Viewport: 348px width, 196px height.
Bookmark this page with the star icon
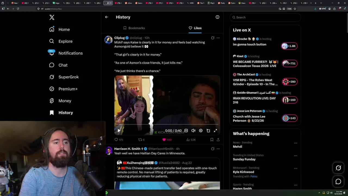tap(295, 9)
